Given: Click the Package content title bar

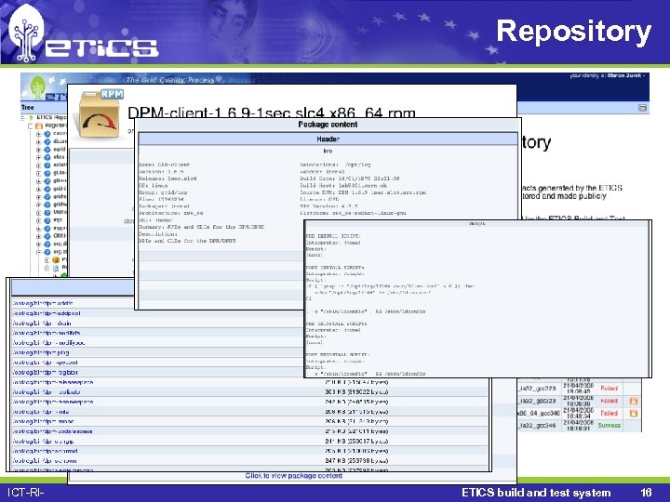Looking at the screenshot, I should point(328,125).
